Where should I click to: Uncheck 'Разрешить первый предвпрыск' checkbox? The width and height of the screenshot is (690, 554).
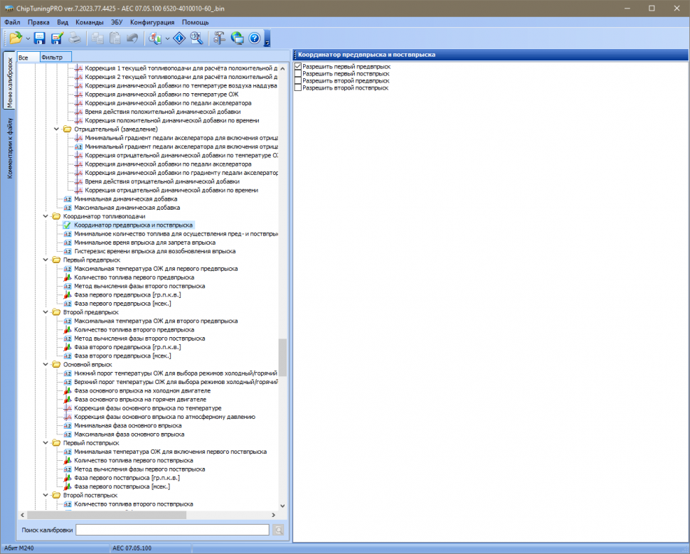pyautogui.click(x=298, y=66)
